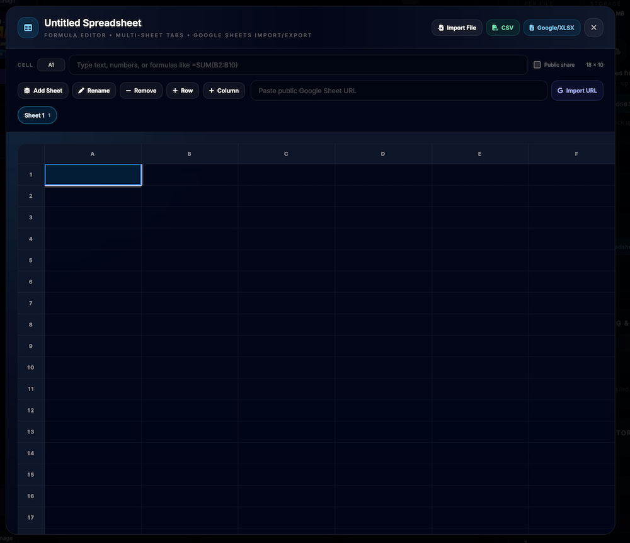Click the spreadsheet grid icon beside the title
The height and width of the screenshot is (543, 630).
pos(27,28)
